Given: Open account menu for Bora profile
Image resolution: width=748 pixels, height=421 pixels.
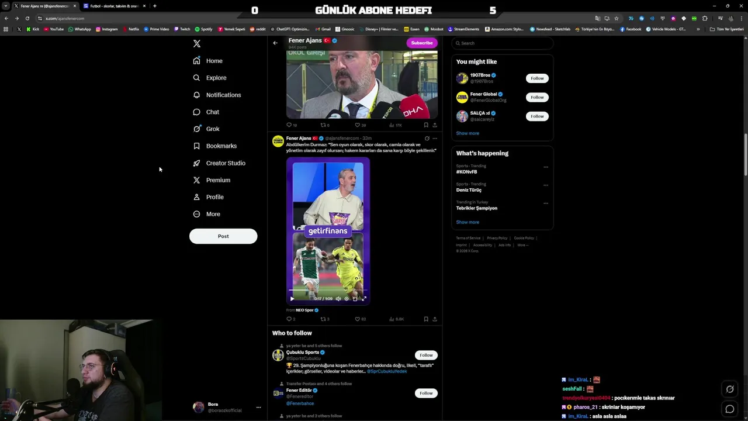Looking at the screenshot, I should tap(258, 408).
